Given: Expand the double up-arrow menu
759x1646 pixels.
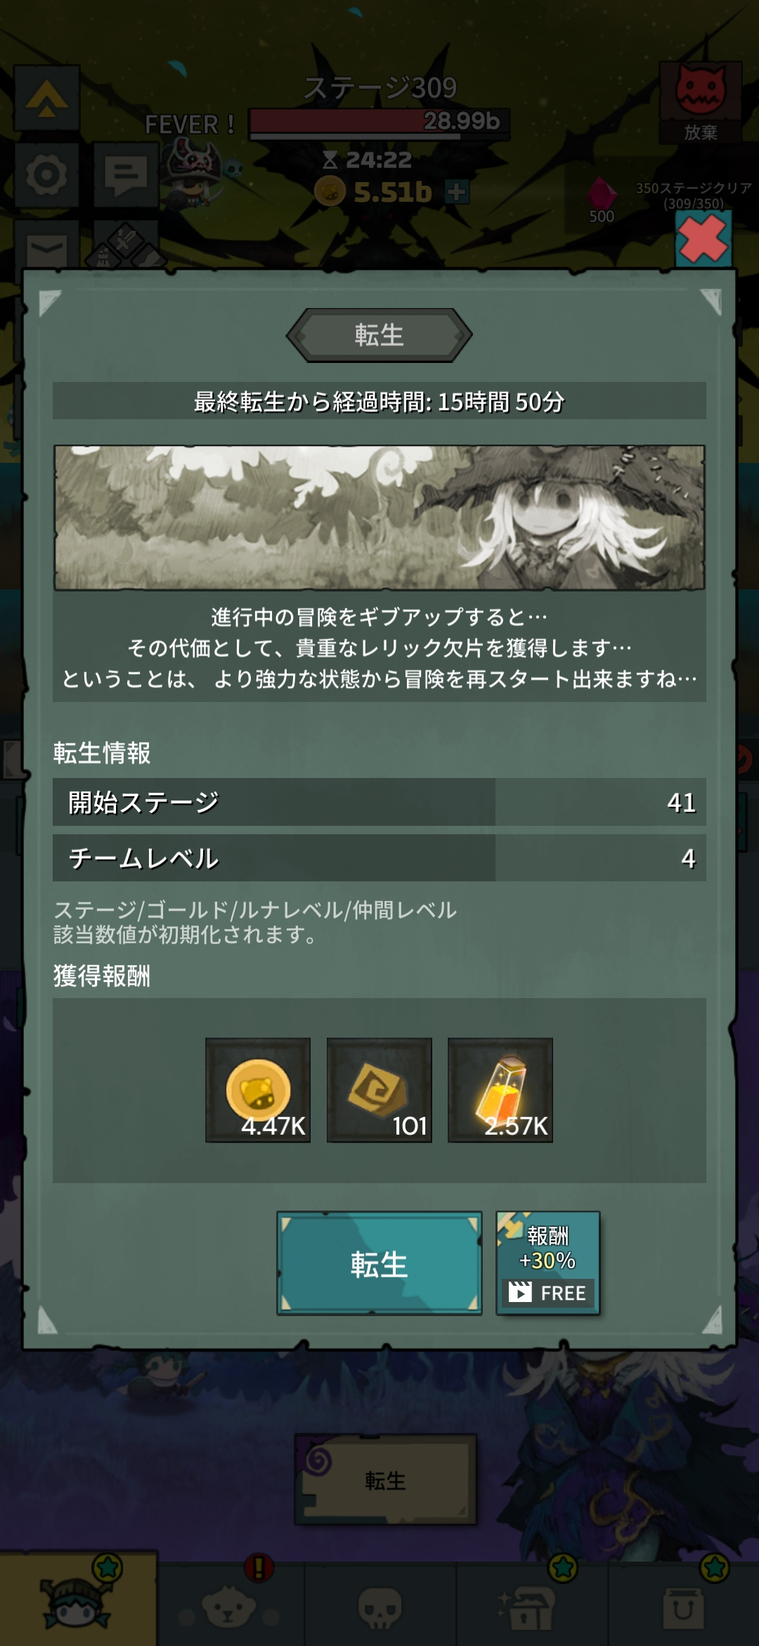Looking at the screenshot, I should coord(47,98).
